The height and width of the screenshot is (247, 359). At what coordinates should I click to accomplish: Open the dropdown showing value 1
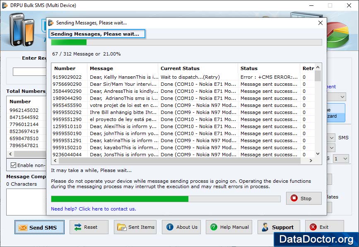[341, 159]
